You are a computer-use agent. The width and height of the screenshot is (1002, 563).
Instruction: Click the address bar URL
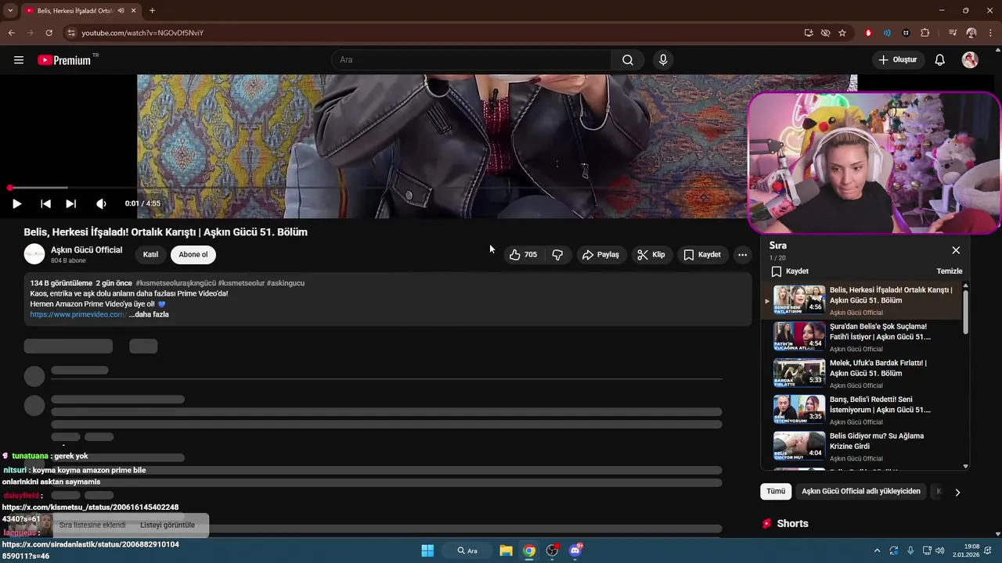[x=142, y=33]
